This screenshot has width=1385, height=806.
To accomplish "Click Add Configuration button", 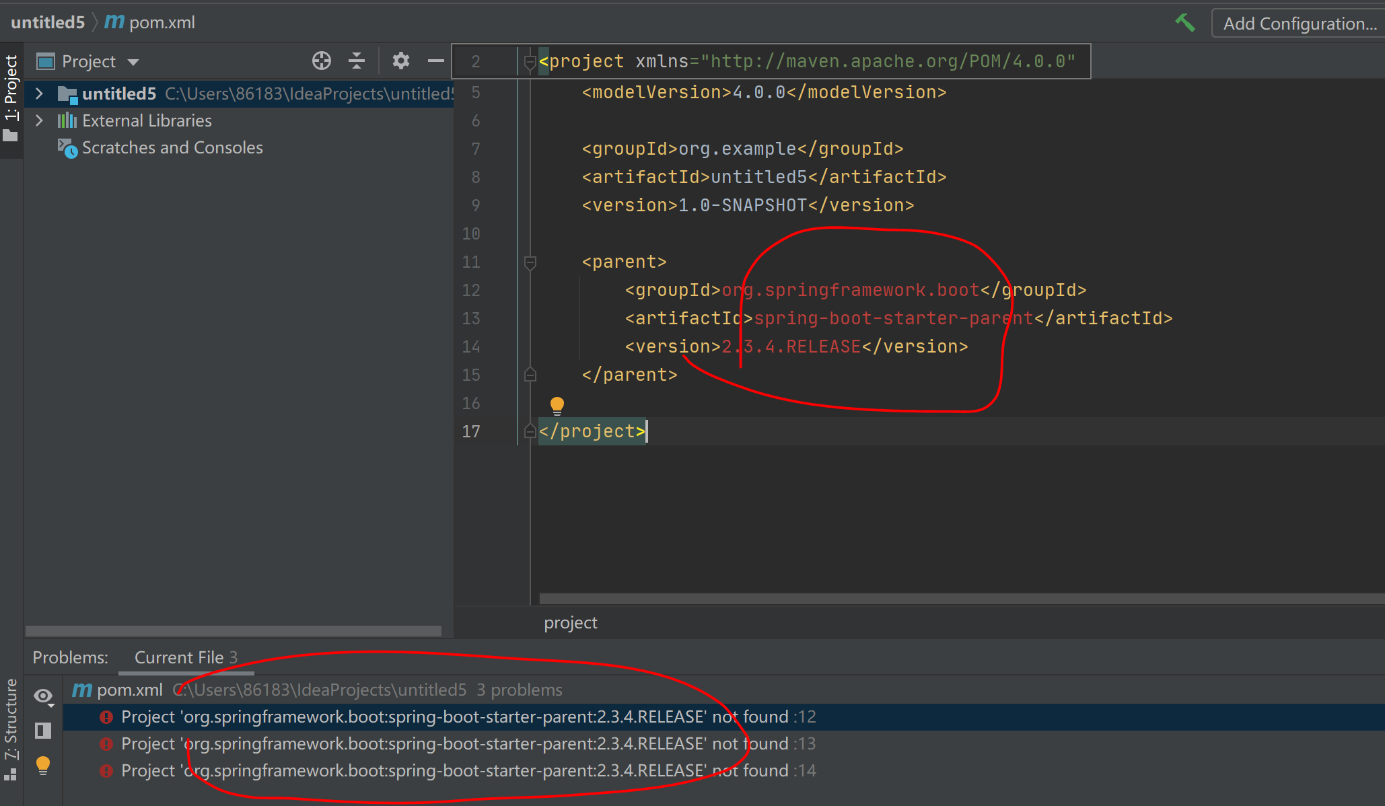I will pyautogui.click(x=1299, y=24).
